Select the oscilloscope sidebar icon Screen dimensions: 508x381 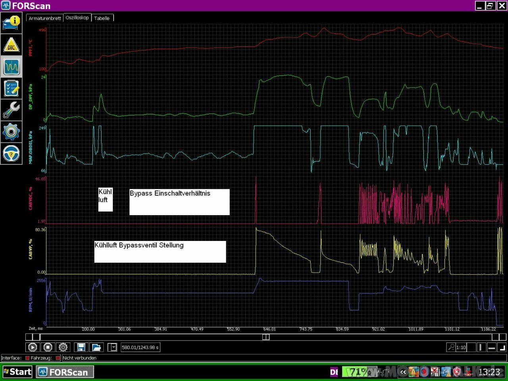coord(11,67)
